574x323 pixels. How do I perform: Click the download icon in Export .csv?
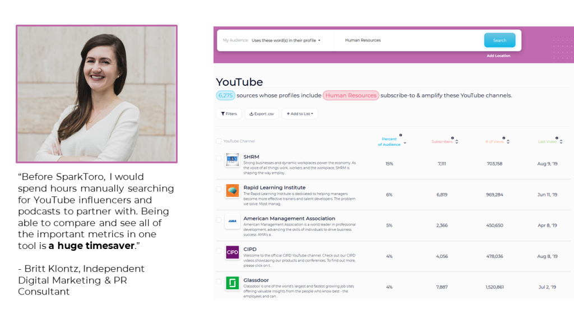252,114
